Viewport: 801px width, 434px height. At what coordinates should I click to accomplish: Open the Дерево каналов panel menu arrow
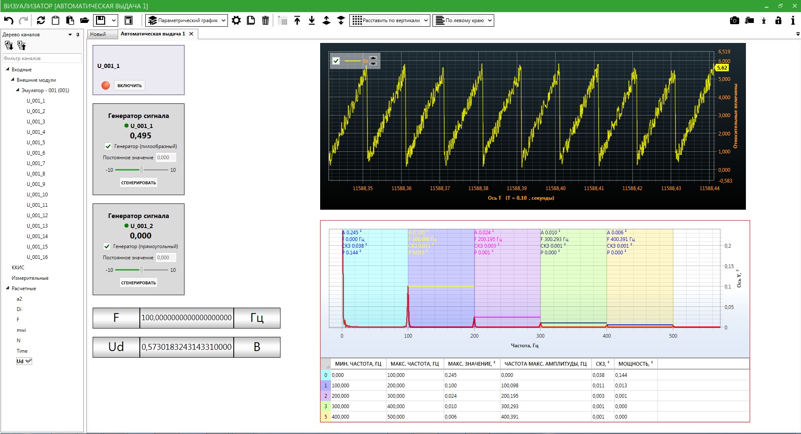click(x=70, y=35)
